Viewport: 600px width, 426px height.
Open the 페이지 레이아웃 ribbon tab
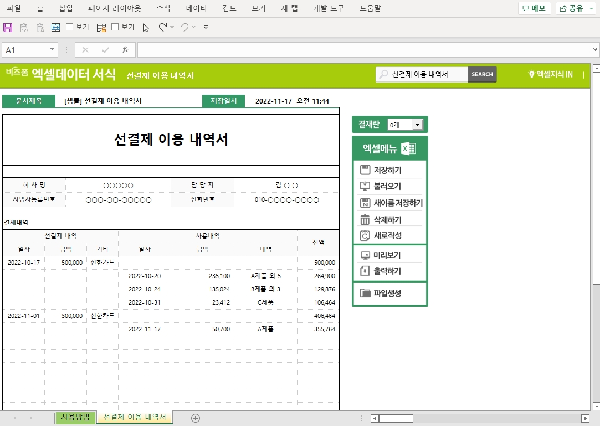115,8
